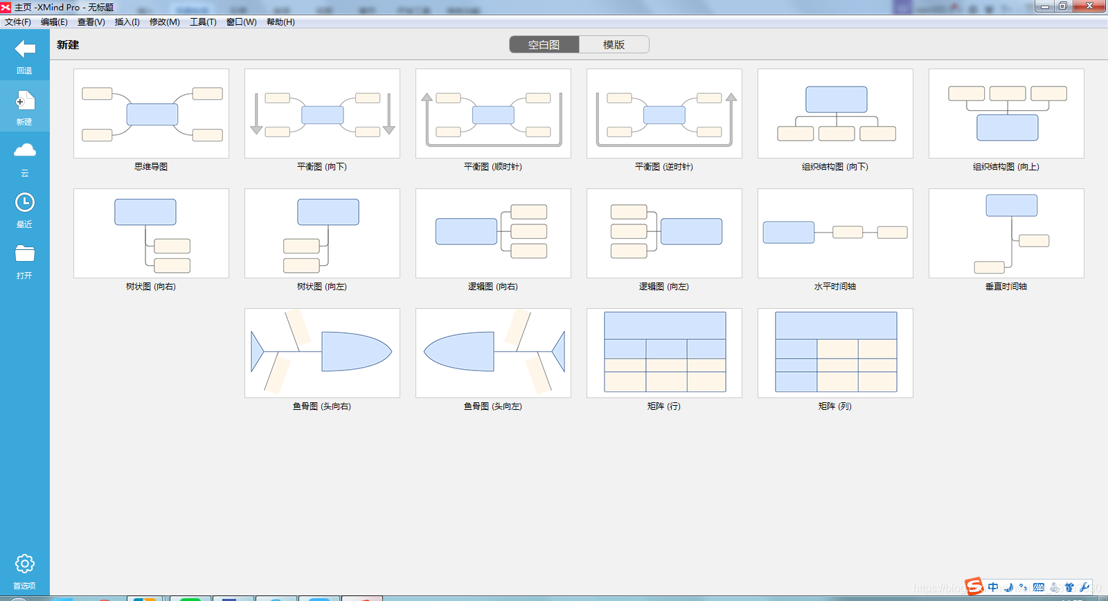
Task: Choose the 树状图 (向左) template
Action: pos(322,233)
